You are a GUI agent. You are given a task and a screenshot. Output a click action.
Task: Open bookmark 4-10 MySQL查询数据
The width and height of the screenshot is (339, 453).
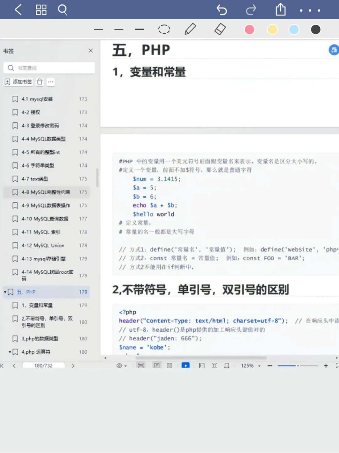pyautogui.click(x=46, y=219)
